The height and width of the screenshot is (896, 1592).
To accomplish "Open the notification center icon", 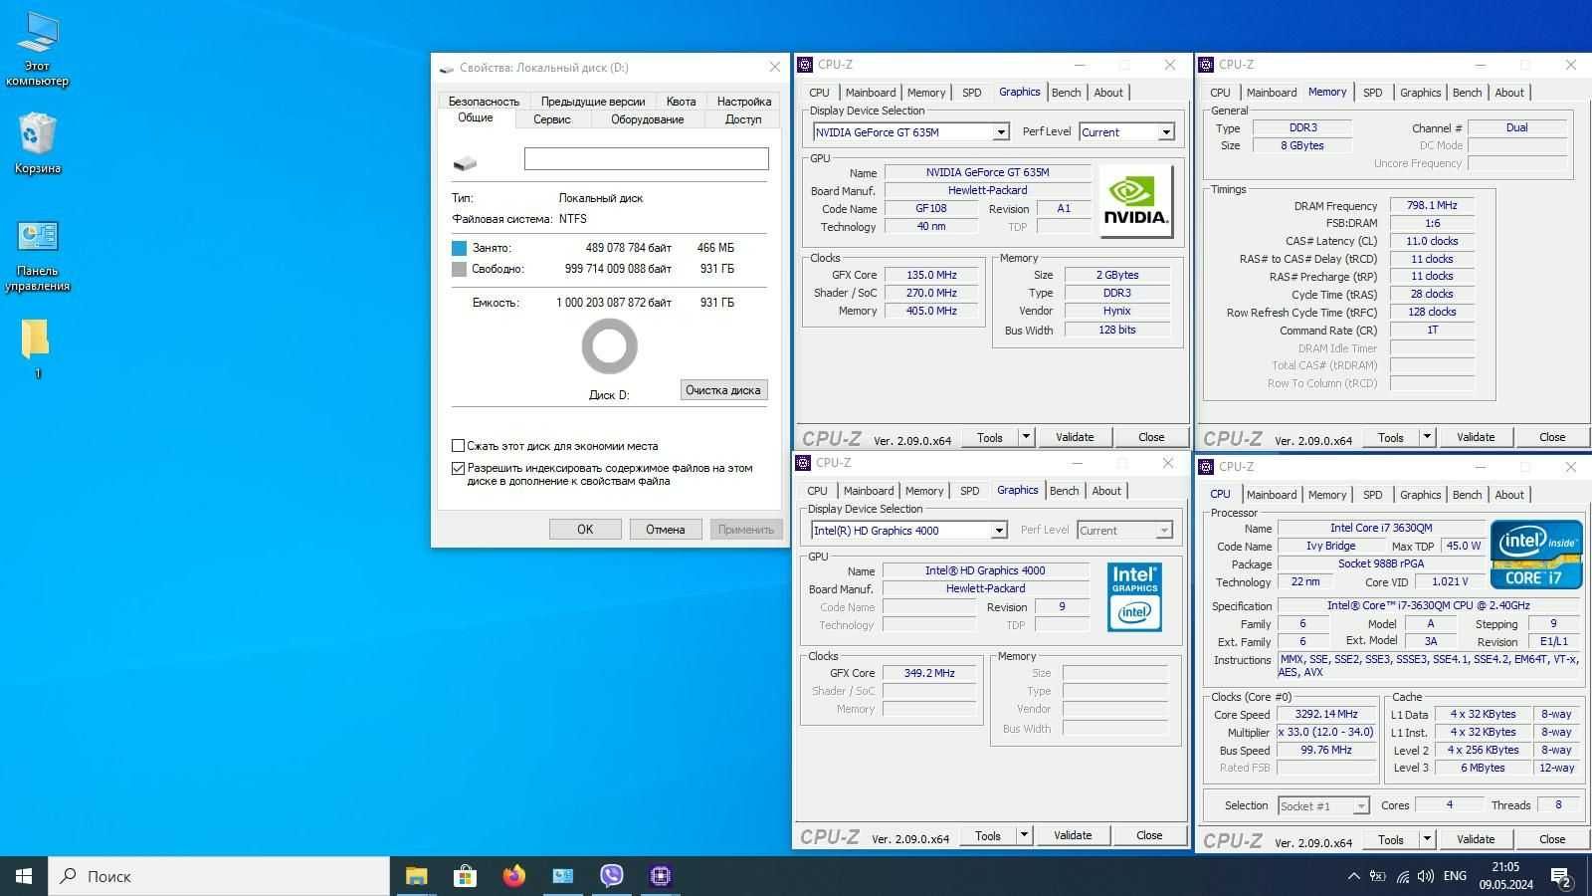I will coord(1562,876).
